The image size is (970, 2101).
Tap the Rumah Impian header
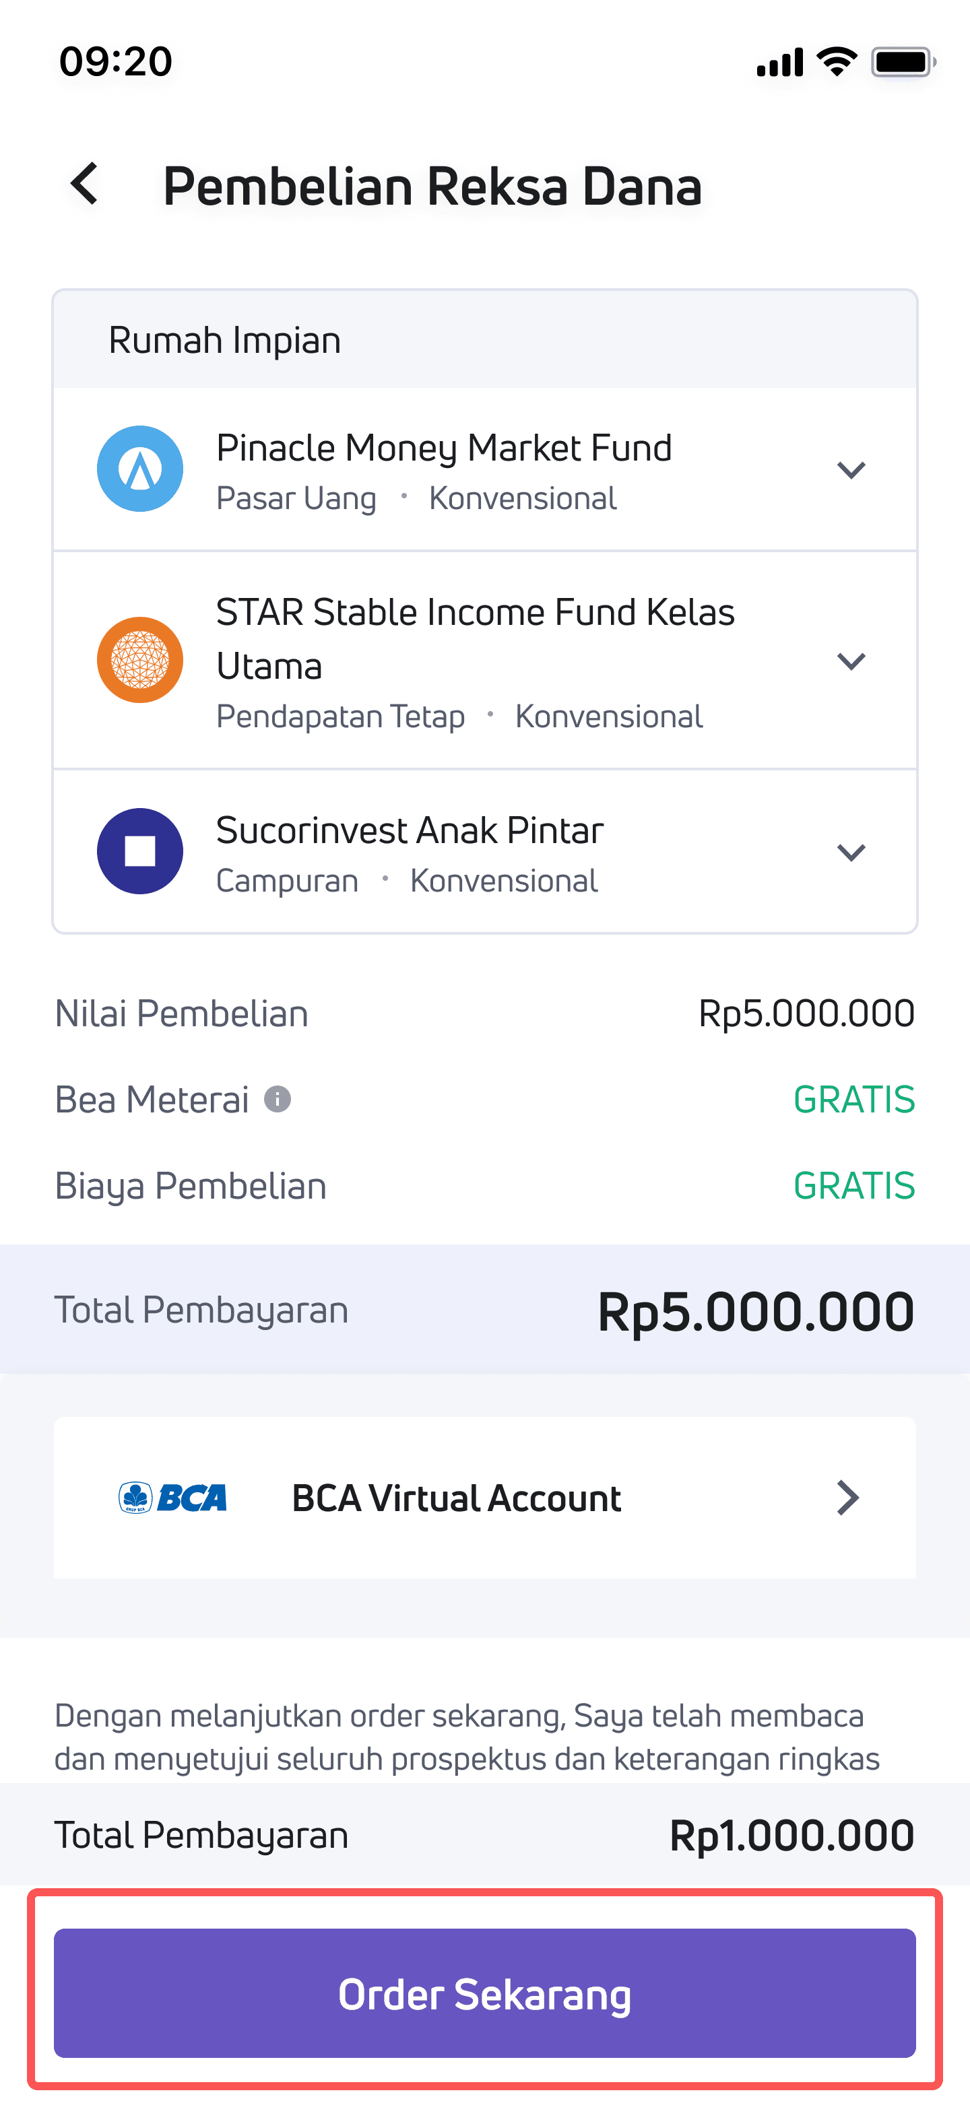click(484, 339)
